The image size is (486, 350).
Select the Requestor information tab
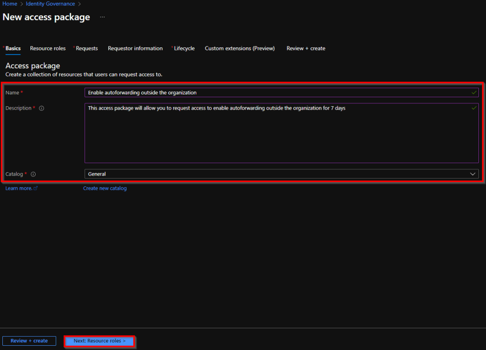pyautogui.click(x=135, y=48)
